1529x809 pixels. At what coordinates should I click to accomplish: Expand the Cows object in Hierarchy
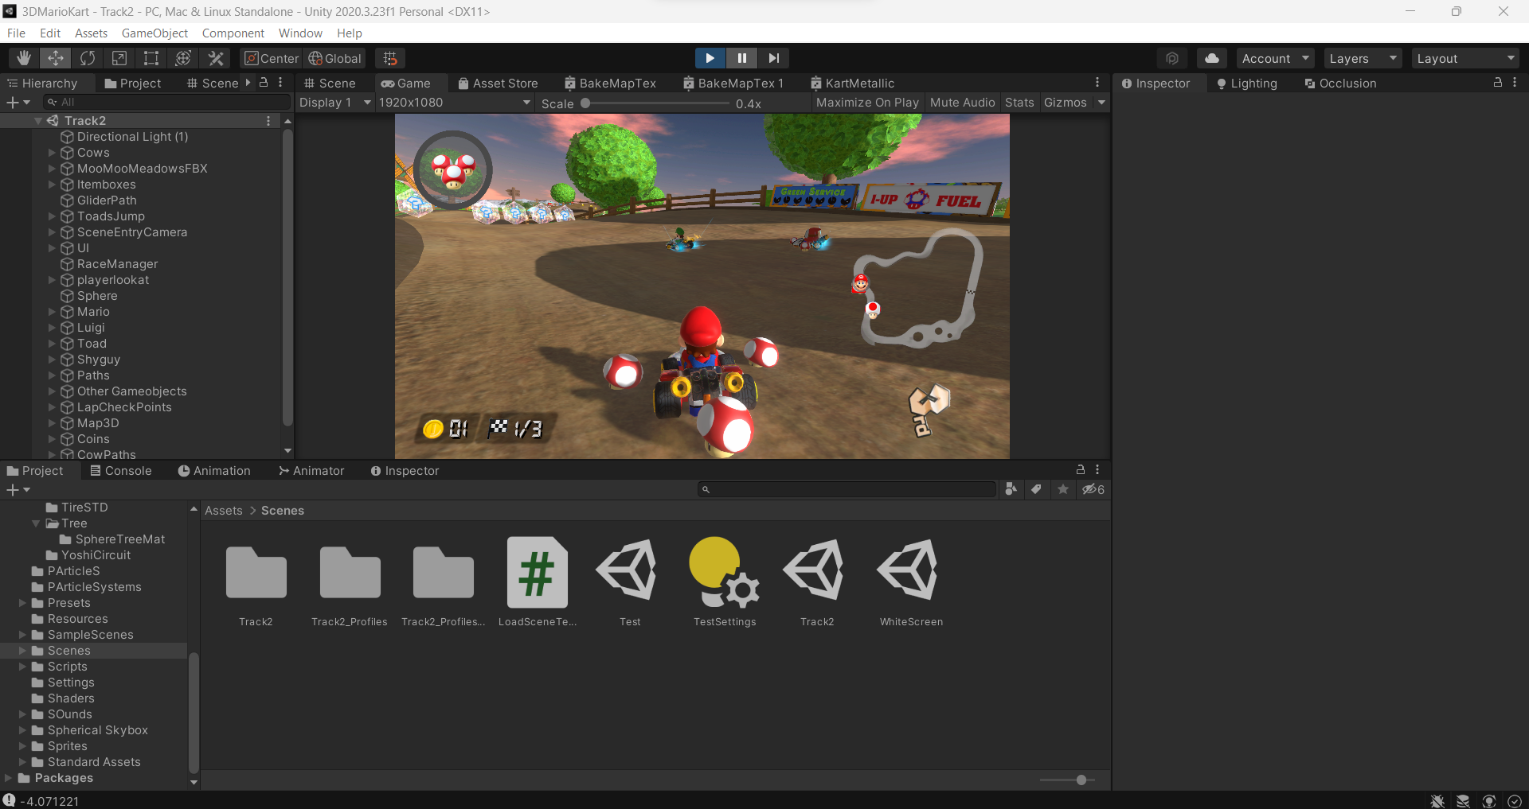(52, 153)
